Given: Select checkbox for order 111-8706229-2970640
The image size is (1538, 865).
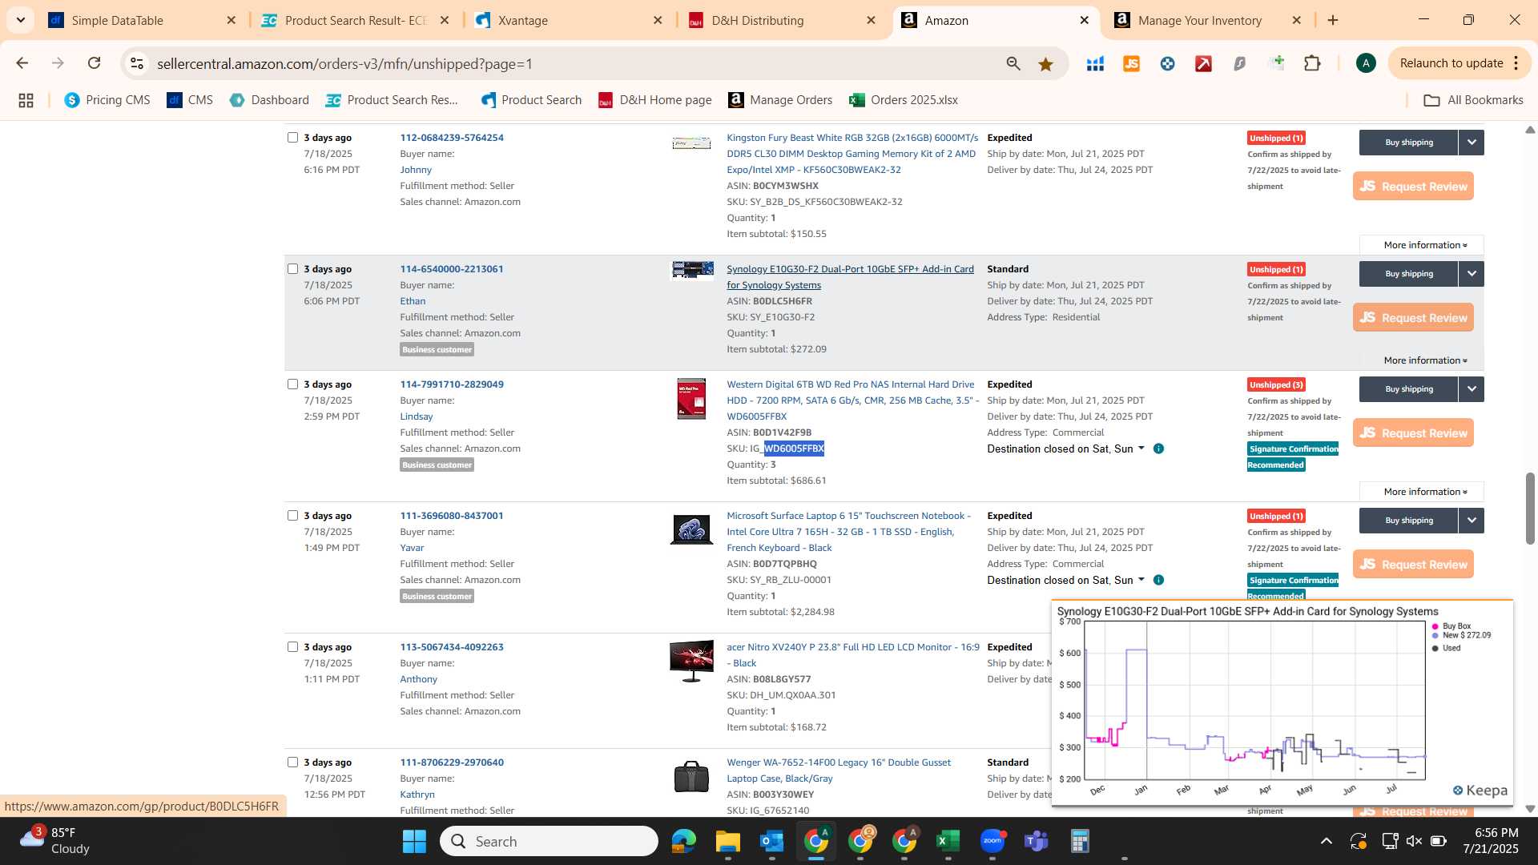Looking at the screenshot, I should point(292,762).
